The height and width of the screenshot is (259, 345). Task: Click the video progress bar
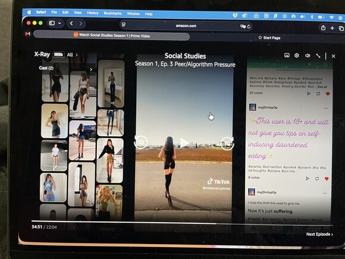point(182,223)
